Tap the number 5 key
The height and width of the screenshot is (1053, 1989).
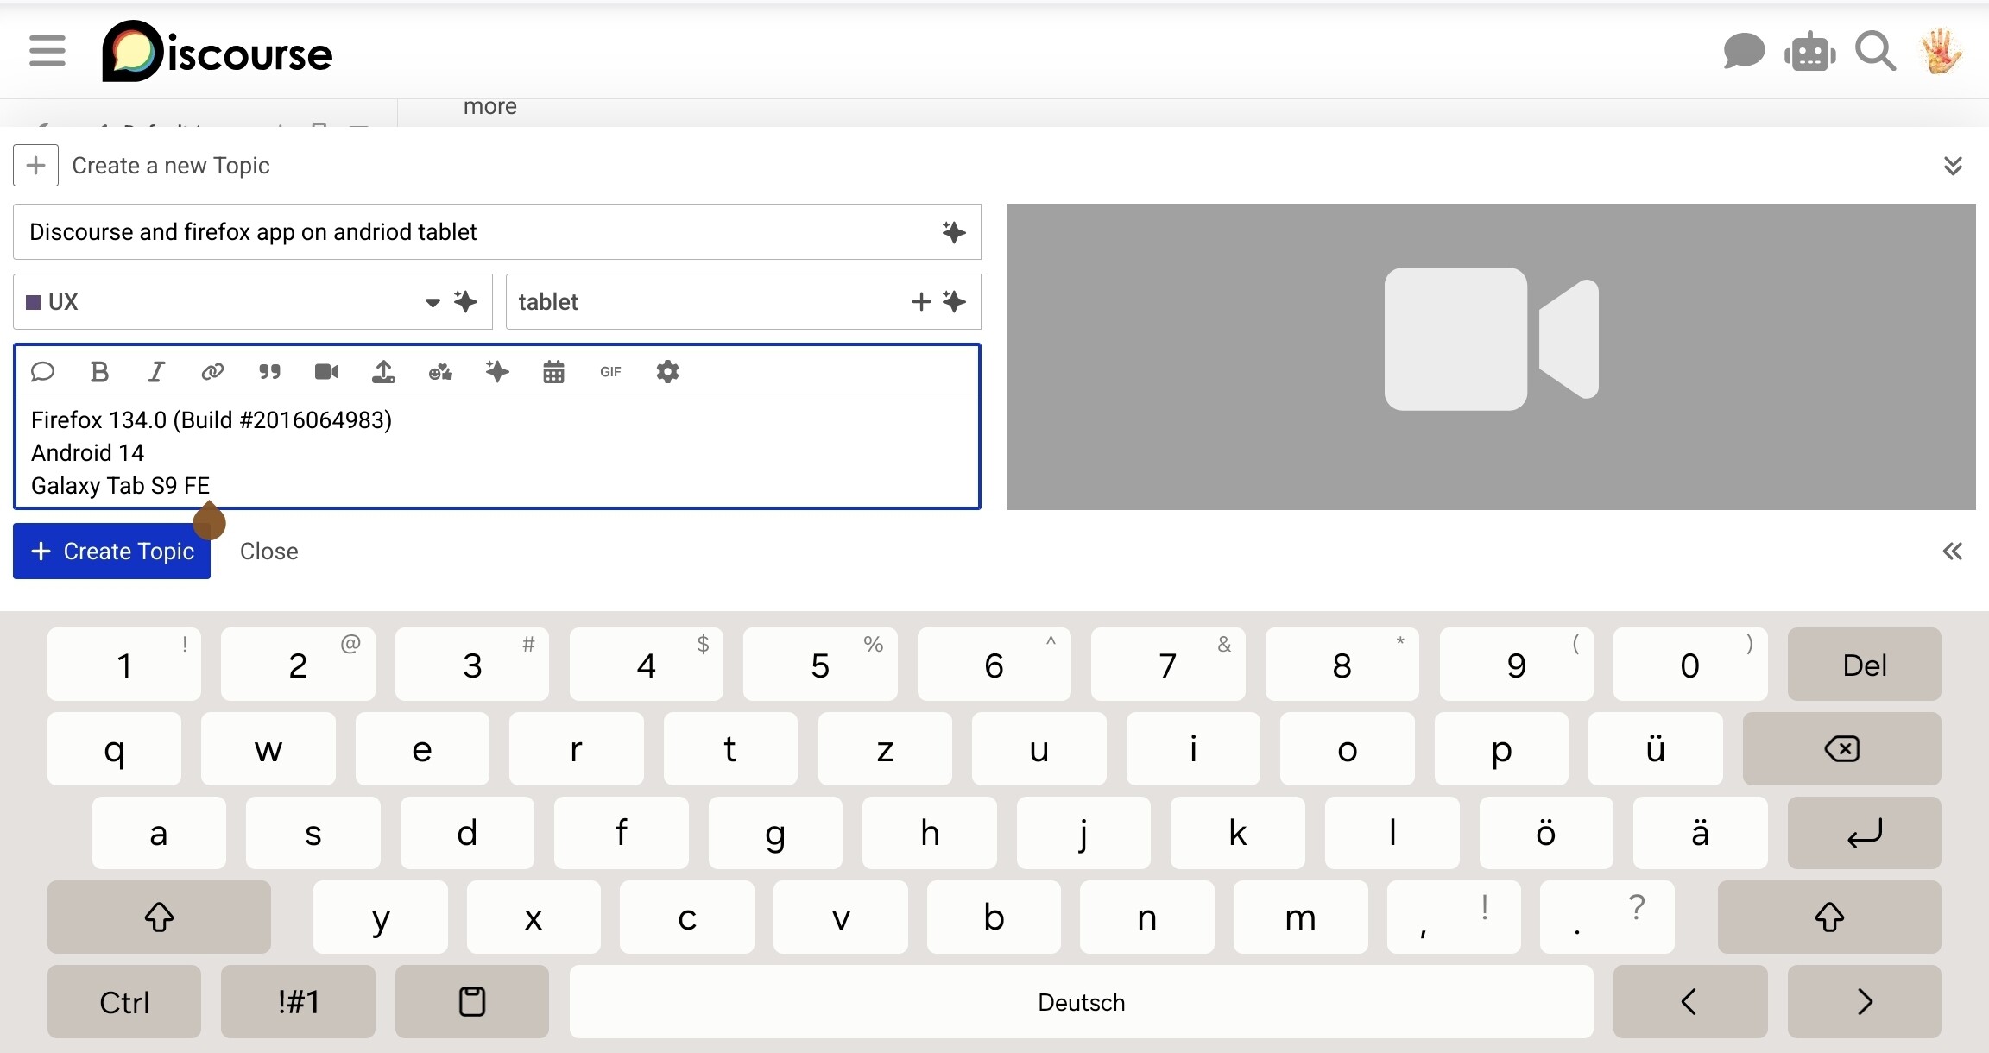[x=820, y=665]
